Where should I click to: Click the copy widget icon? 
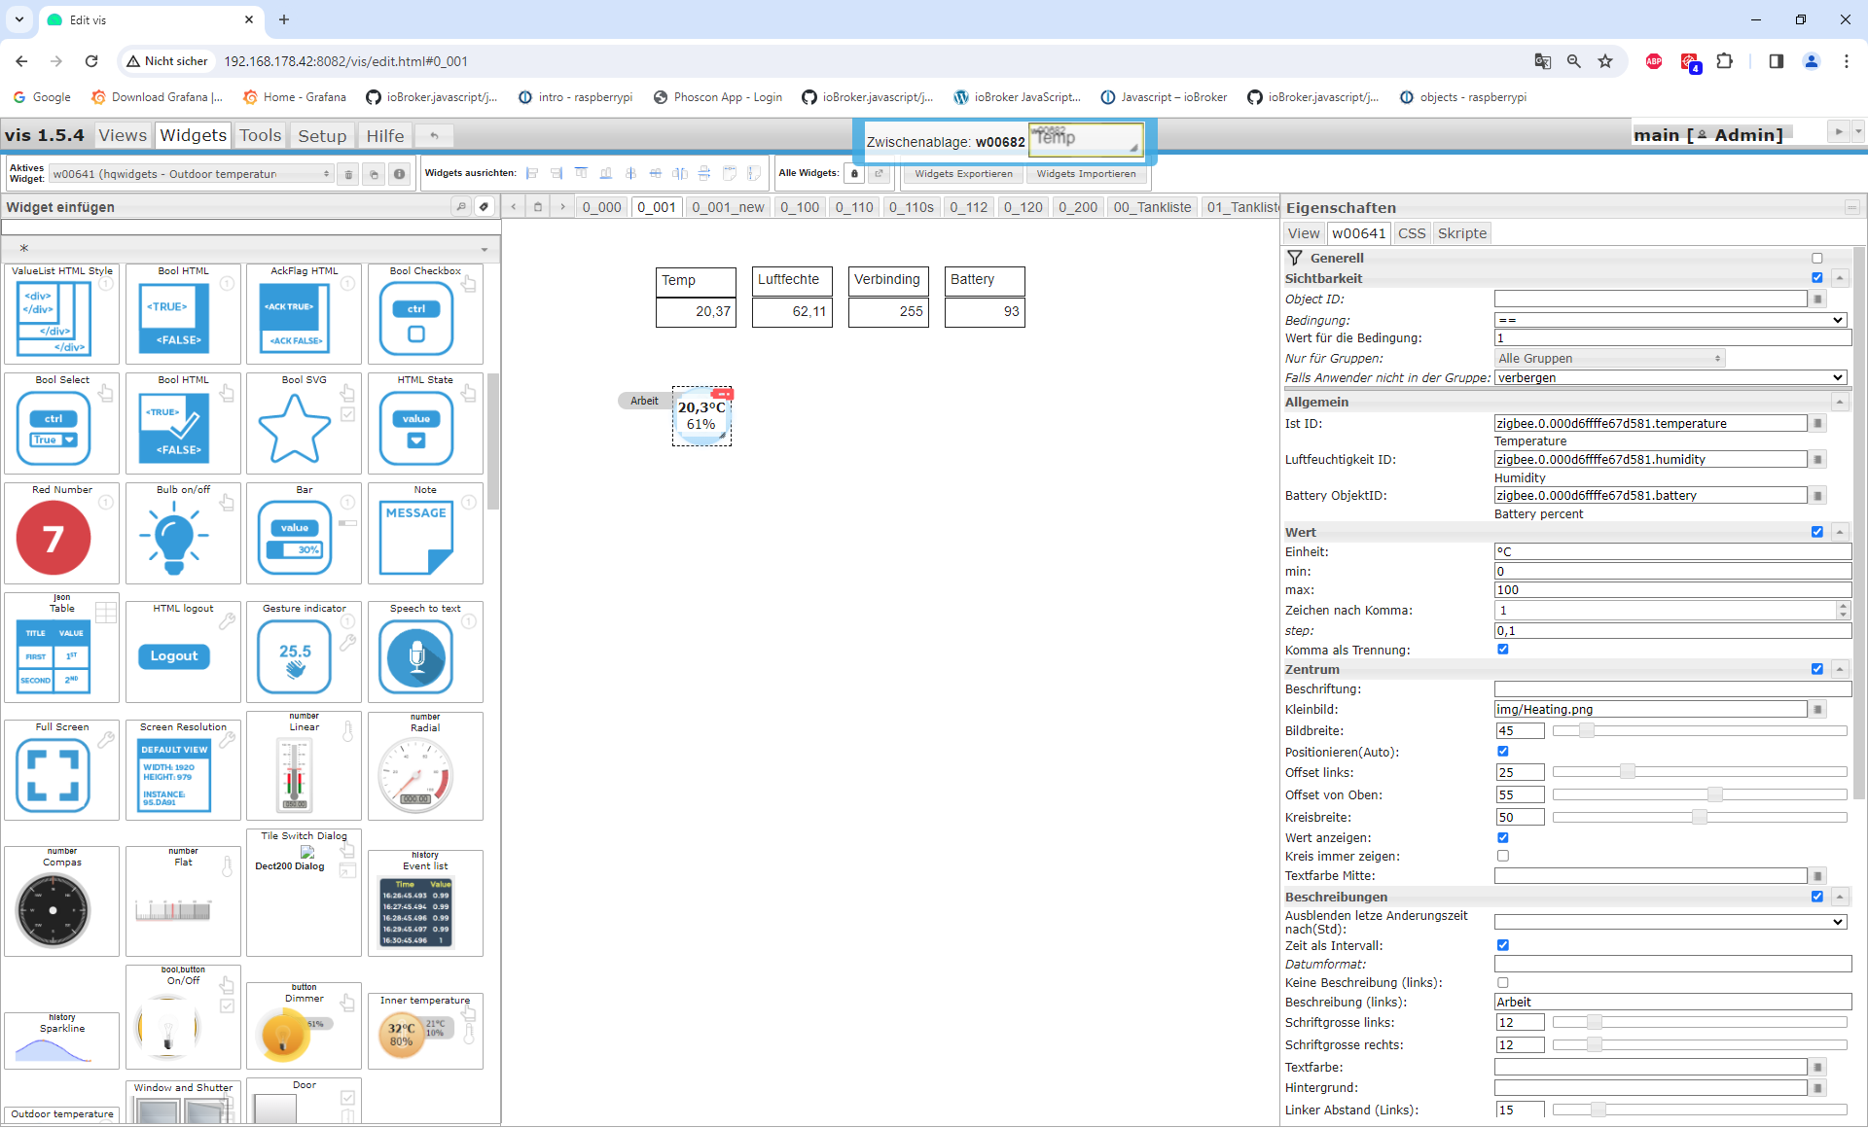coord(374,174)
